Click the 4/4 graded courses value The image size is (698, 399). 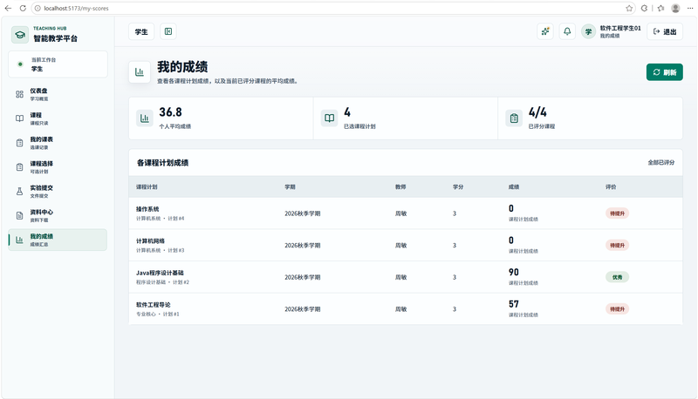pos(537,112)
